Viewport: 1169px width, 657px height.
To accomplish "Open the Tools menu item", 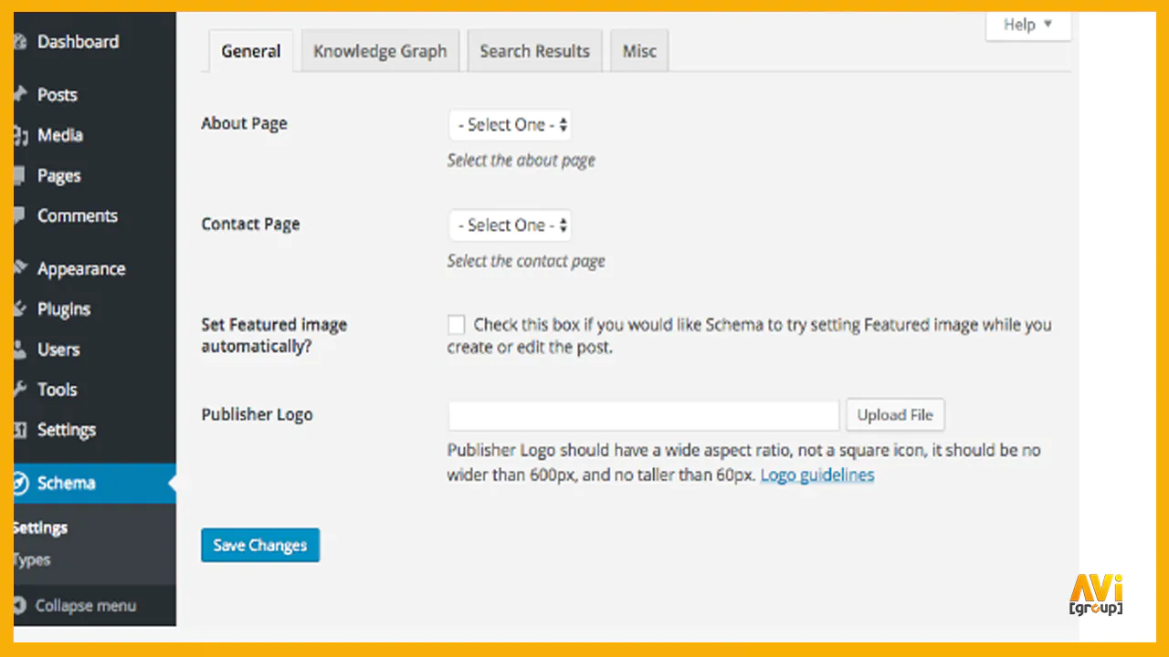I will [57, 389].
